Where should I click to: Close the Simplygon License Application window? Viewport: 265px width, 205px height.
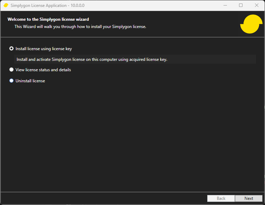257,6
